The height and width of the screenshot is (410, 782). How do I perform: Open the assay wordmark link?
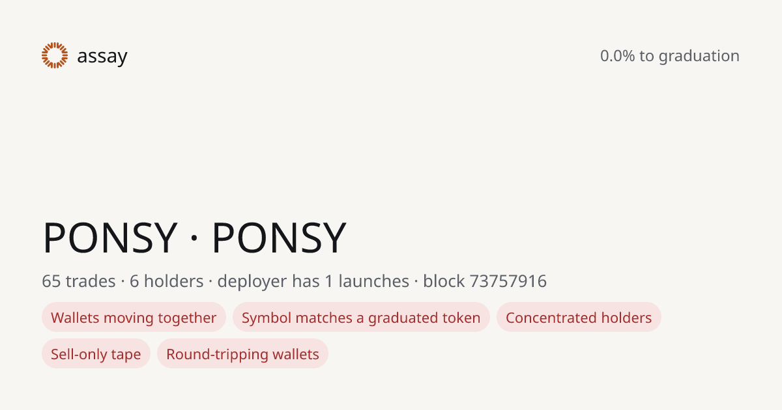pos(102,57)
